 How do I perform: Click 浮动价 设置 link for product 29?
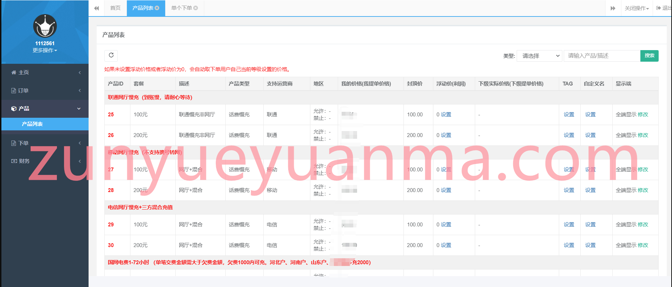446,225
